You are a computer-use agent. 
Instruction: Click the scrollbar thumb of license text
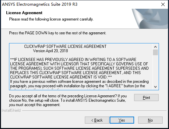155,52
